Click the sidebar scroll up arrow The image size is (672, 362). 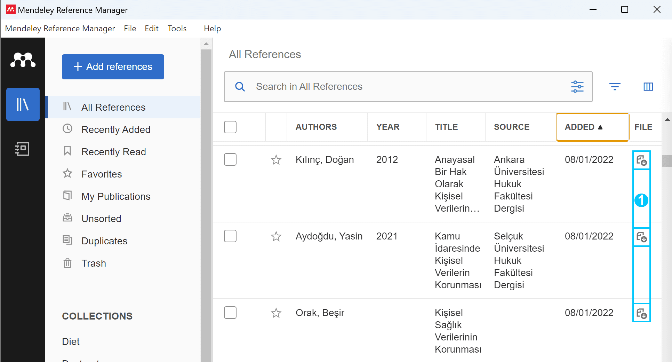[206, 44]
